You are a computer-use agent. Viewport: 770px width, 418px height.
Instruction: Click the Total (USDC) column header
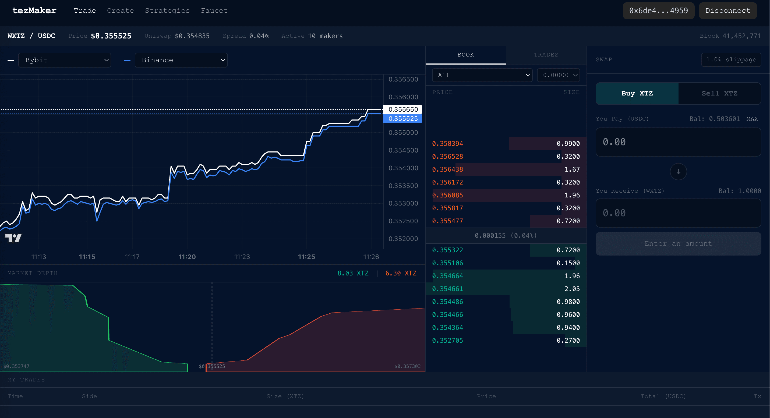[x=663, y=396]
